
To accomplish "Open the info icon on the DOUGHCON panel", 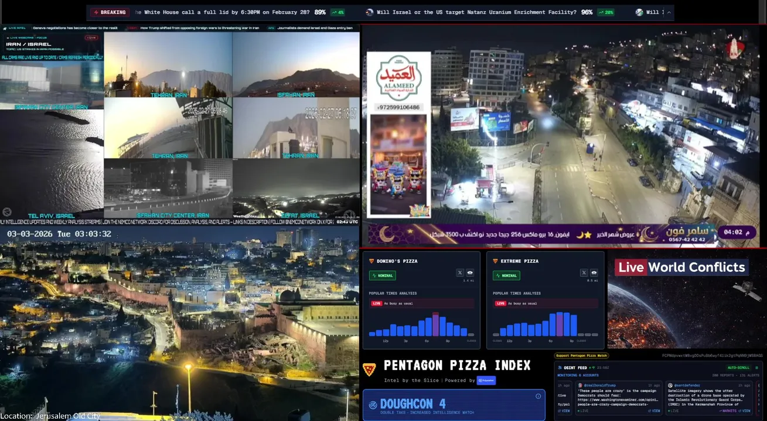I will click(538, 396).
